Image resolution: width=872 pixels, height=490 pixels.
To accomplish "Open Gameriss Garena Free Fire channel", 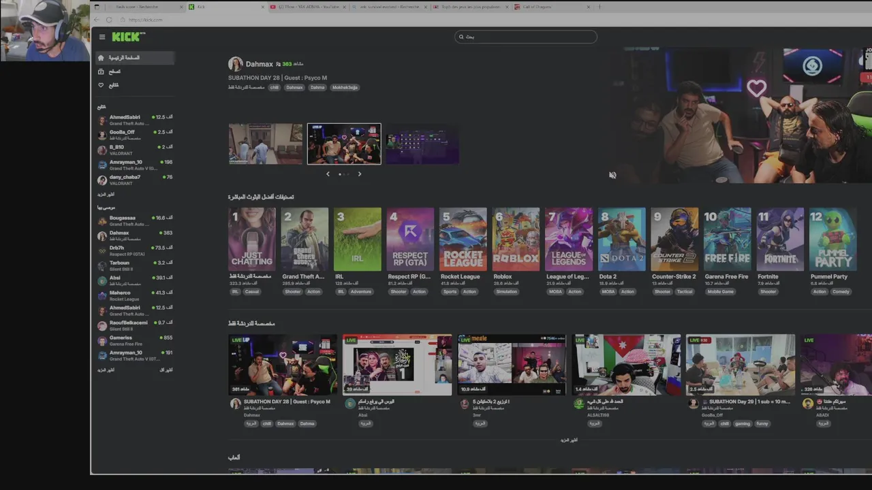I will 134,340.
